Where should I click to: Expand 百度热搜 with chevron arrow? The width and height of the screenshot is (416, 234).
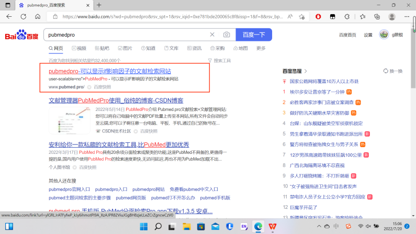coord(306,71)
